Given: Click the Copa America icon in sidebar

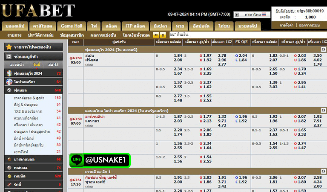Looking at the screenshot, I should click(x=9, y=81).
